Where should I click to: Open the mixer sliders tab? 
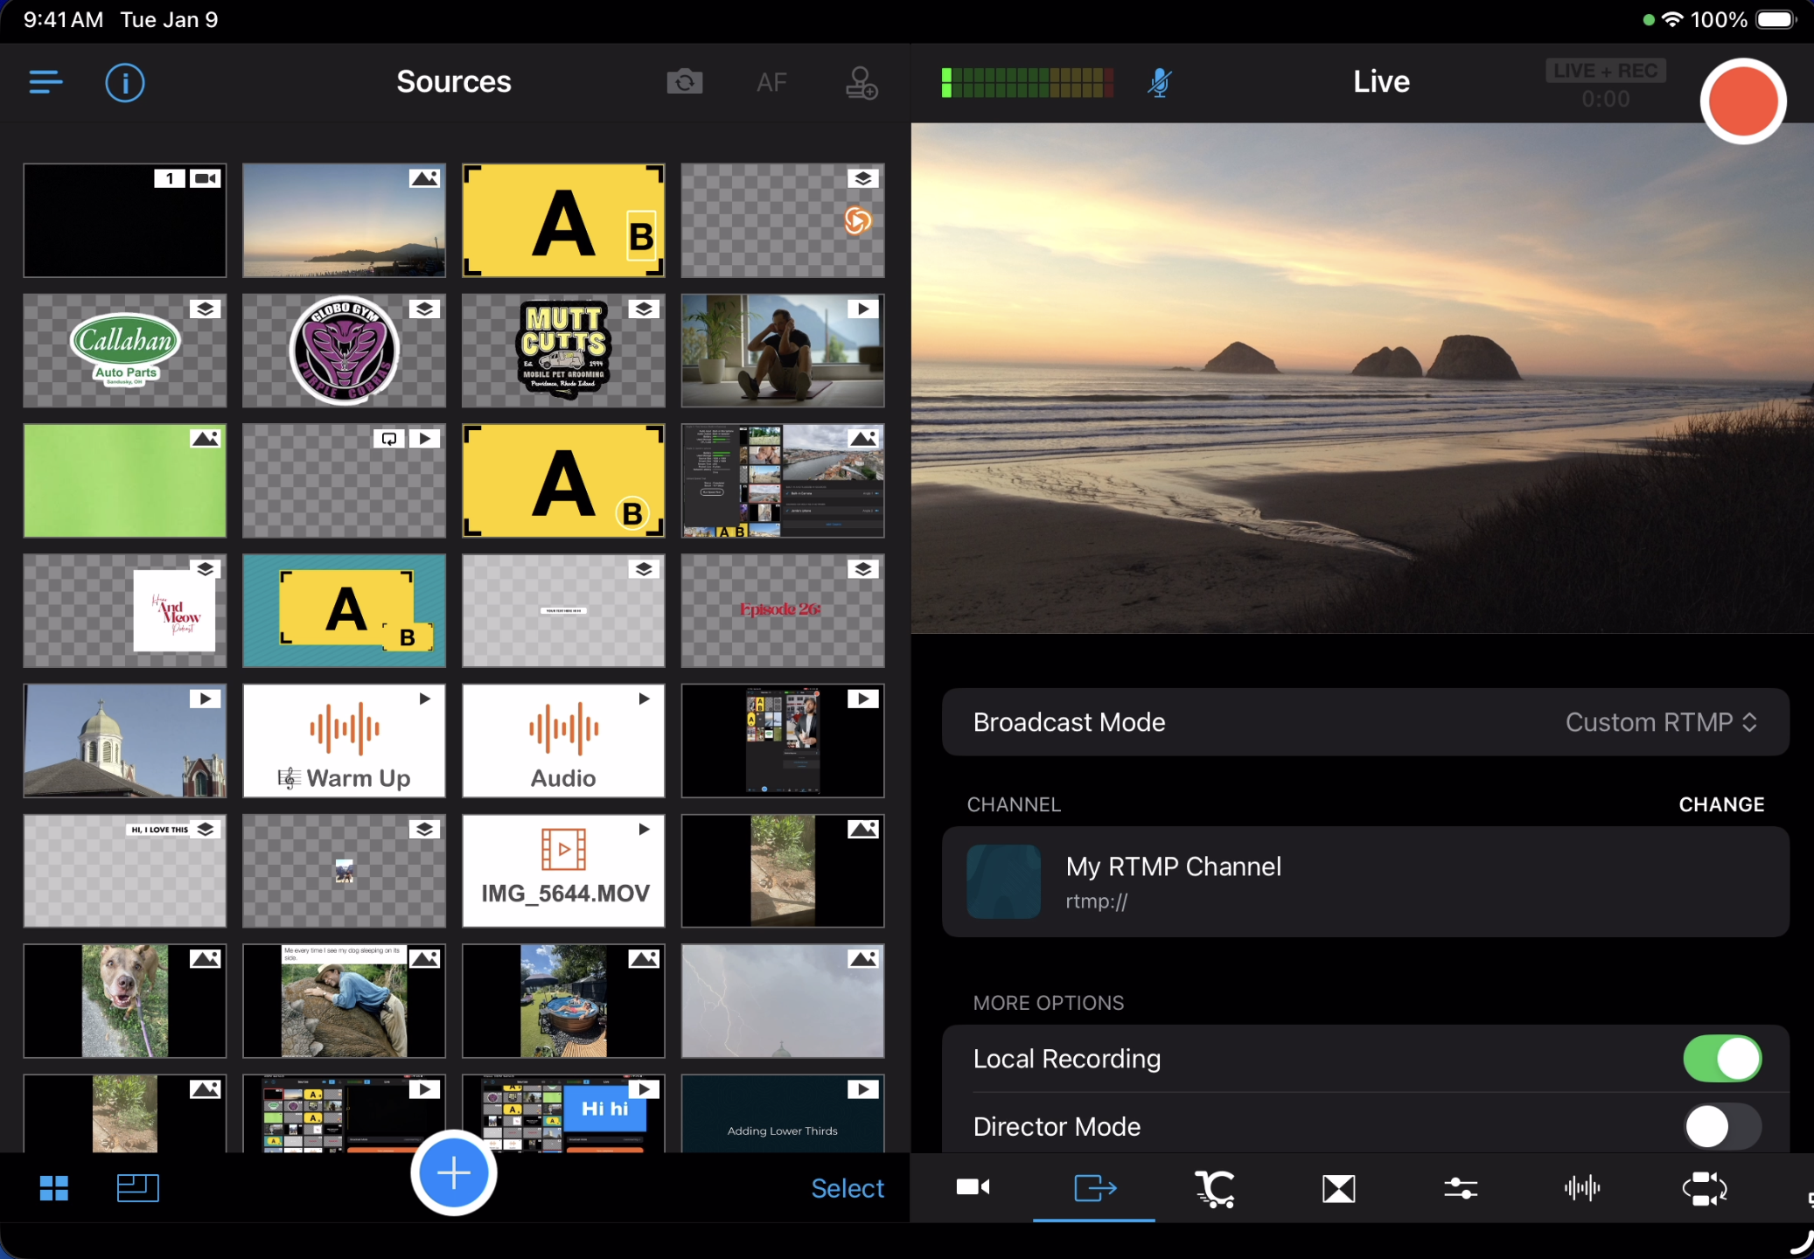pos(1461,1188)
